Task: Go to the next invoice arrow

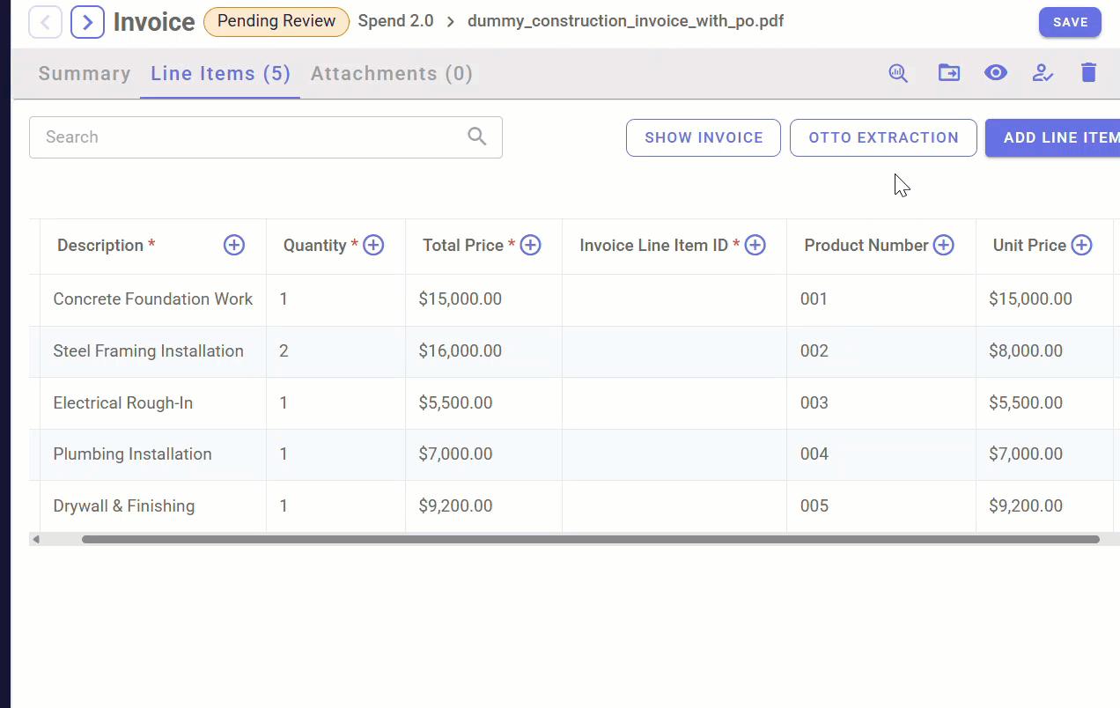Action: pos(87,22)
